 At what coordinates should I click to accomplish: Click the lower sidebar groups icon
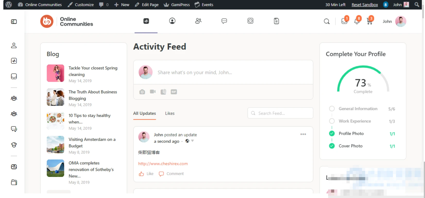[x=14, y=114]
